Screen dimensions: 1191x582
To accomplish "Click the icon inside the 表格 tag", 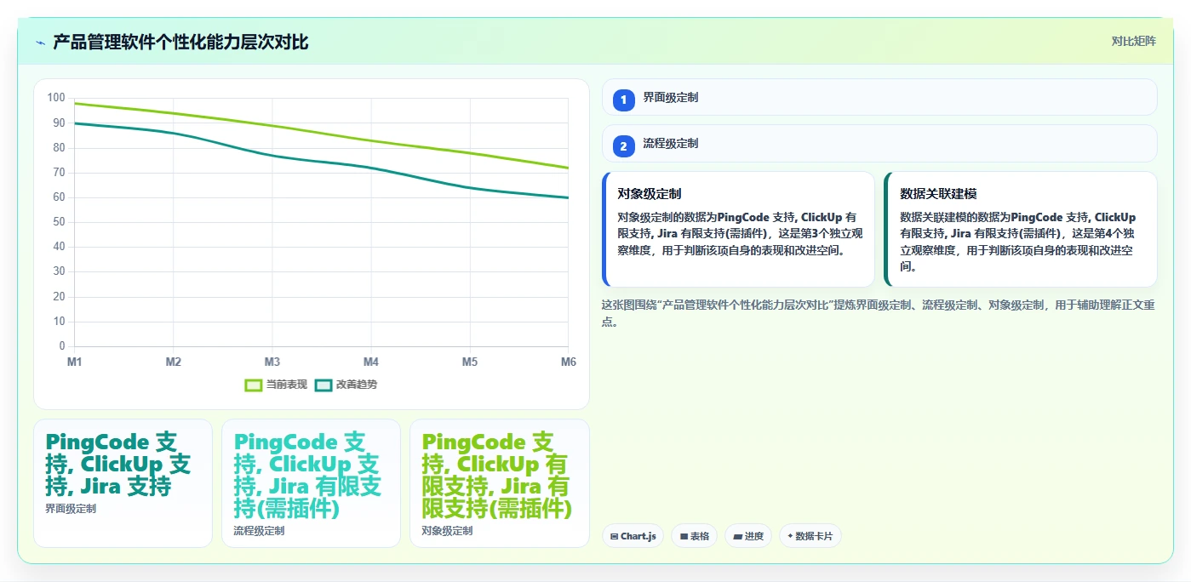I will point(684,536).
